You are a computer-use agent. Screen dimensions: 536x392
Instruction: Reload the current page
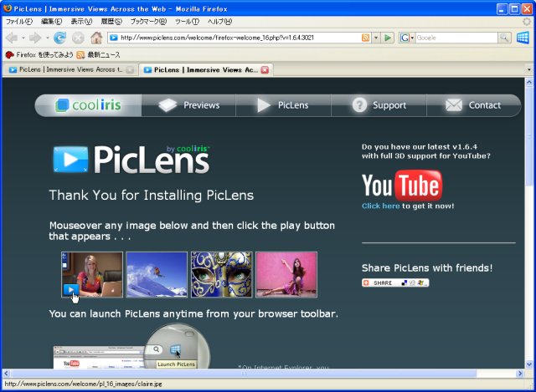tap(59, 38)
